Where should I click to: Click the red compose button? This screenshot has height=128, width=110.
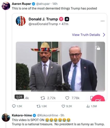98,98
